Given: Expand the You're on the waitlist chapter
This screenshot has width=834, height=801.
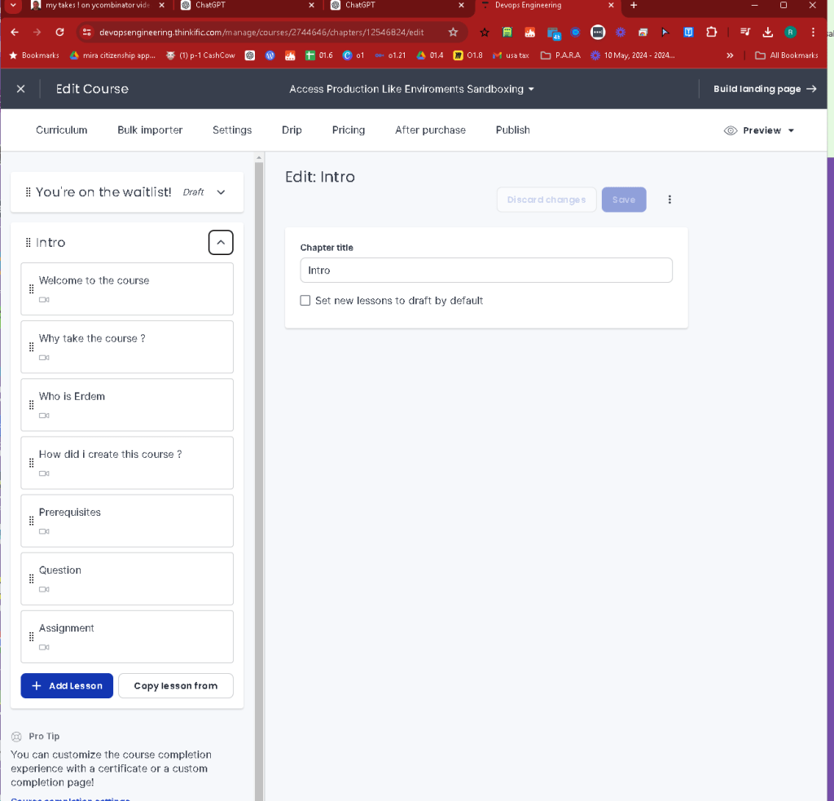Looking at the screenshot, I should click(221, 192).
